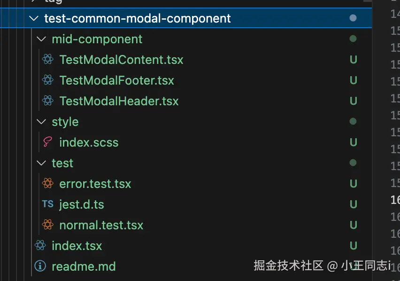400x281 pixels.
Task: Collapse the style folder
Action: (x=41, y=122)
